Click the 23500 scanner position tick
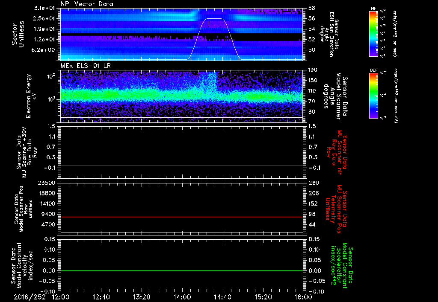438x302 pixels. tap(46, 183)
